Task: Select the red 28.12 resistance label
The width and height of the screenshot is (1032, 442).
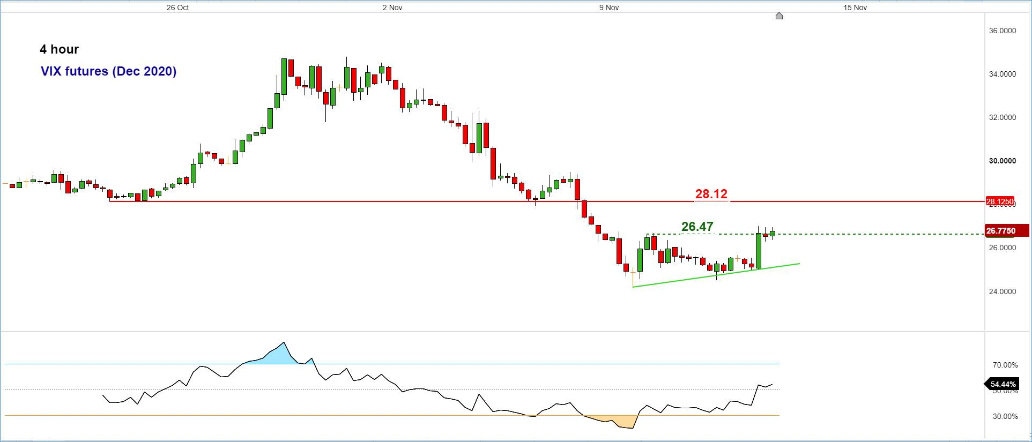Action: 711,194
